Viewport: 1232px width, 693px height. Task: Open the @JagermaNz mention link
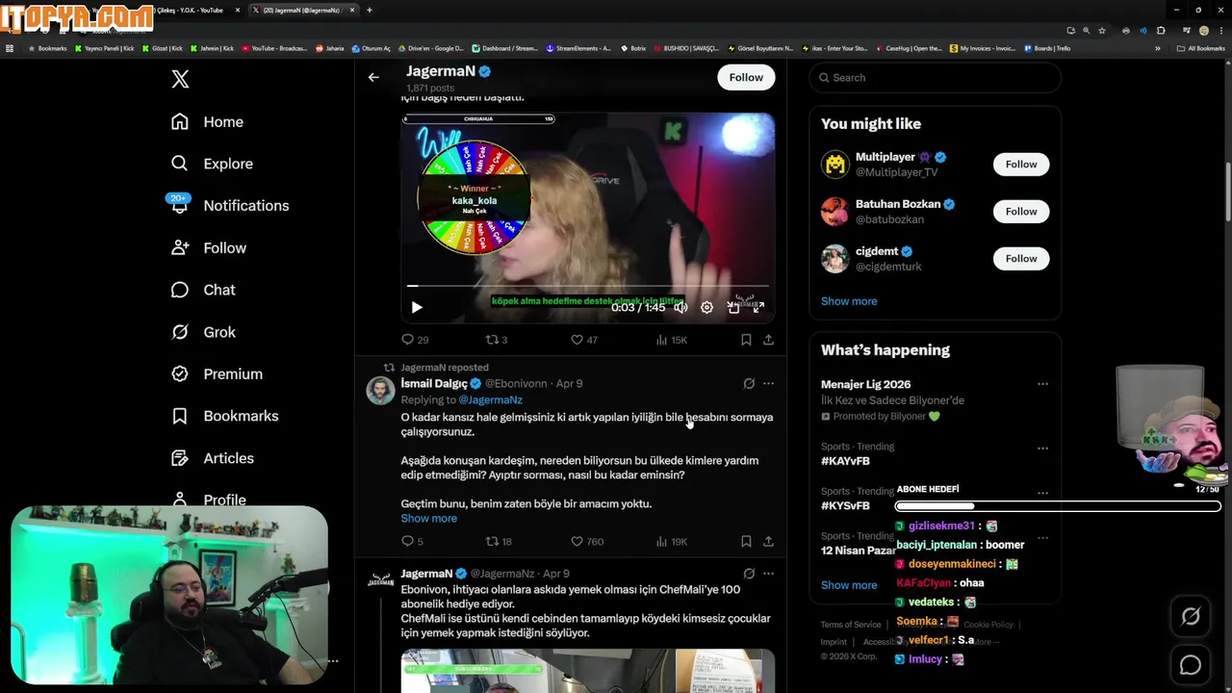click(x=490, y=399)
